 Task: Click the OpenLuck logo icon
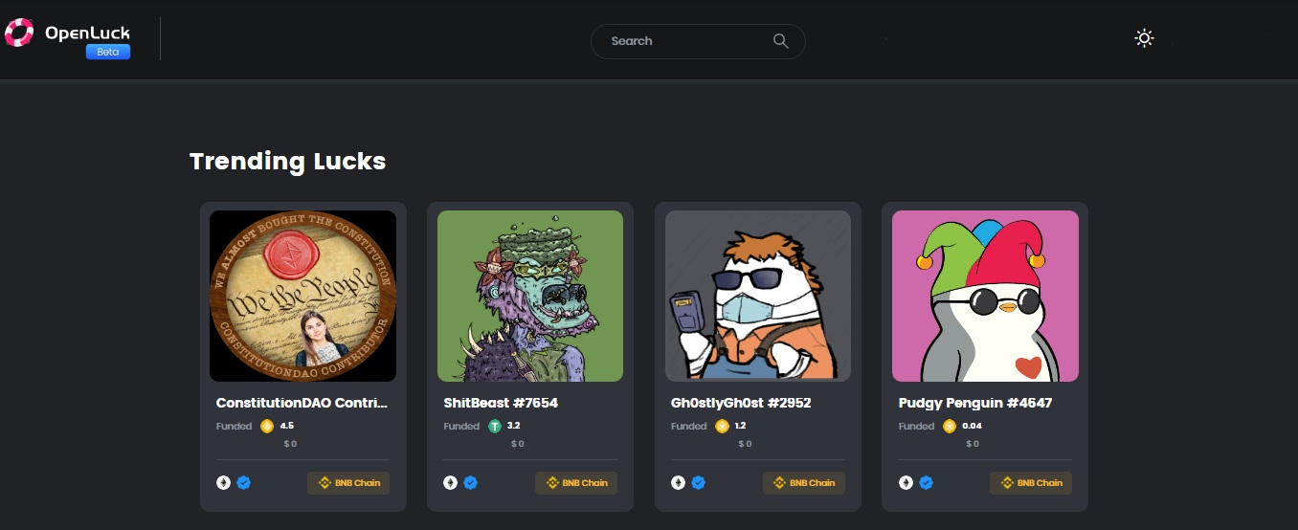19,33
